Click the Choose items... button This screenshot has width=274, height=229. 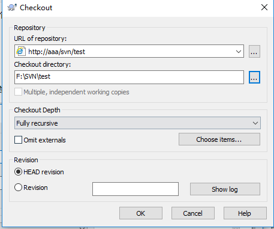coord(219,139)
